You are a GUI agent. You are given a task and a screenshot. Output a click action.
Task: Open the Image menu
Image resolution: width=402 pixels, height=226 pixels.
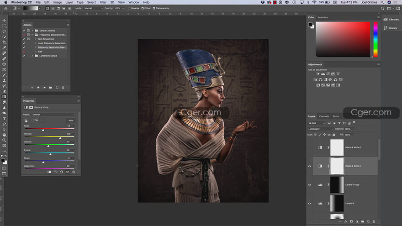click(x=57, y=2)
